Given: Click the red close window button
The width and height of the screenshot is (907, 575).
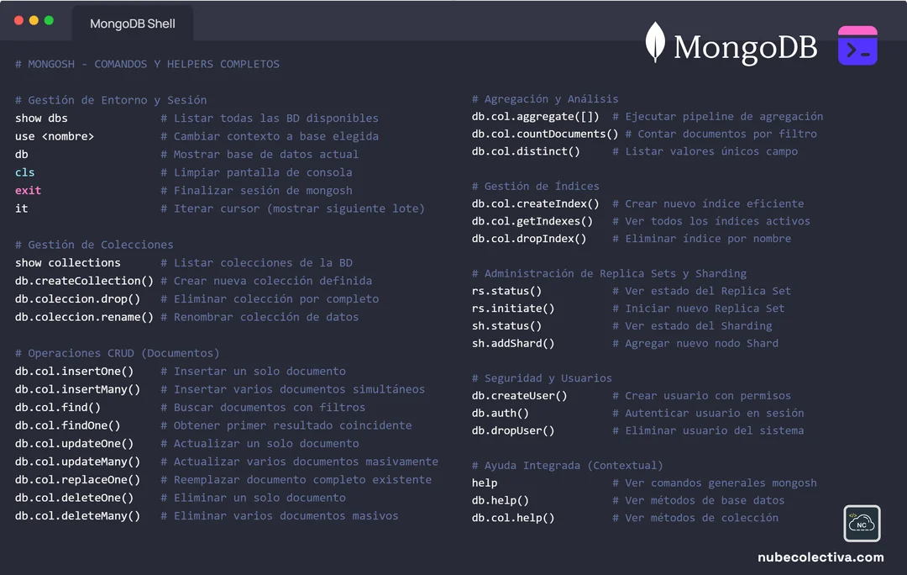Looking at the screenshot, I should tap(18, 20).
